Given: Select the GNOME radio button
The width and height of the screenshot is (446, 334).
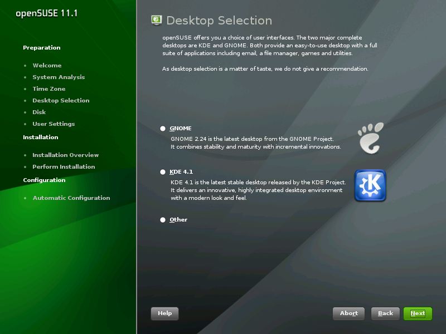Looking at the screenshot, I should click(x=163, y=129).
